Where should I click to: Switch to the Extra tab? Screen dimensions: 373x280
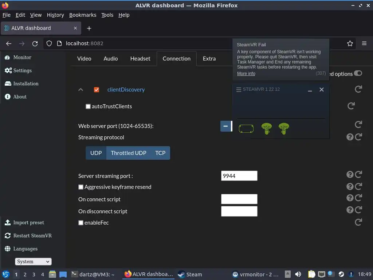[209, 59]
